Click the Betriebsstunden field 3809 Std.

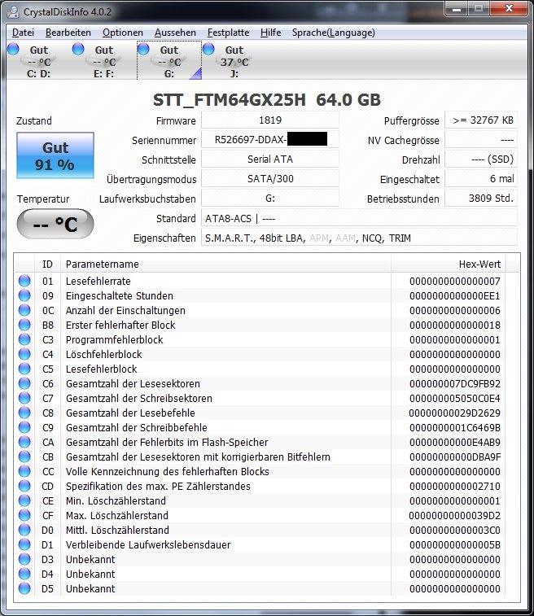click(481, 199)
